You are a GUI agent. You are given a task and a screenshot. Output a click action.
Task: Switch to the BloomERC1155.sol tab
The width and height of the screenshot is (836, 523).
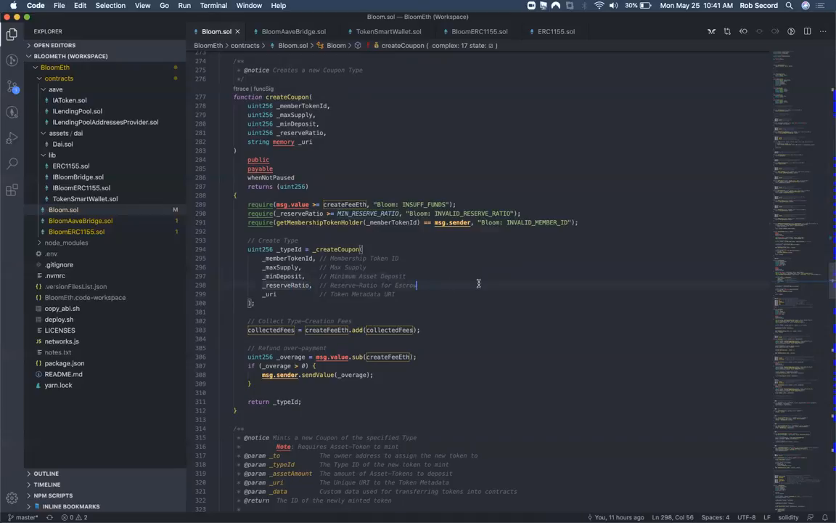click(x=479, y=31)
